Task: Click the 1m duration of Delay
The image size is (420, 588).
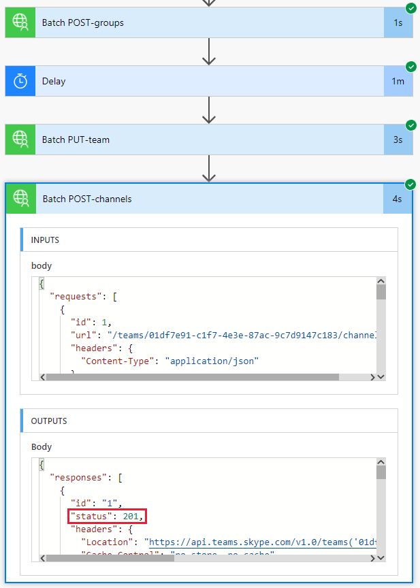Action: tap(398, 82)
